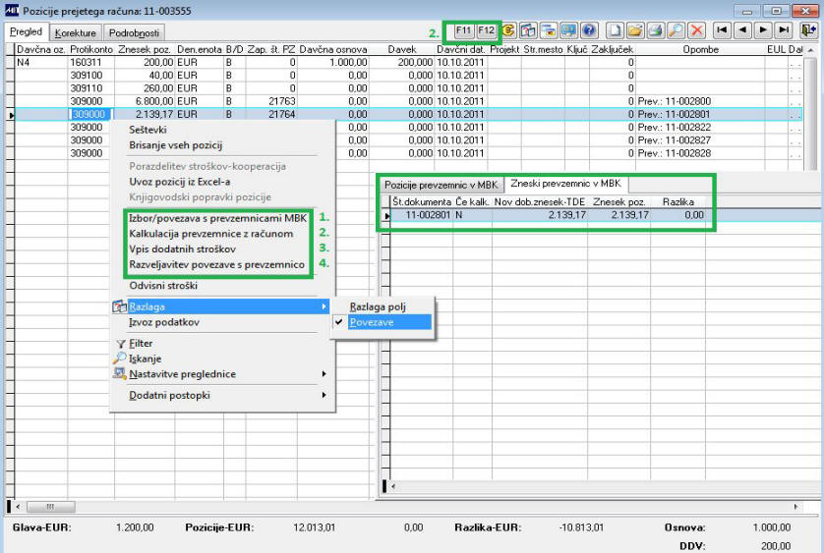824x553 pixels.
Task: Click the F11 toolbar button
Action: pos(463,30)
